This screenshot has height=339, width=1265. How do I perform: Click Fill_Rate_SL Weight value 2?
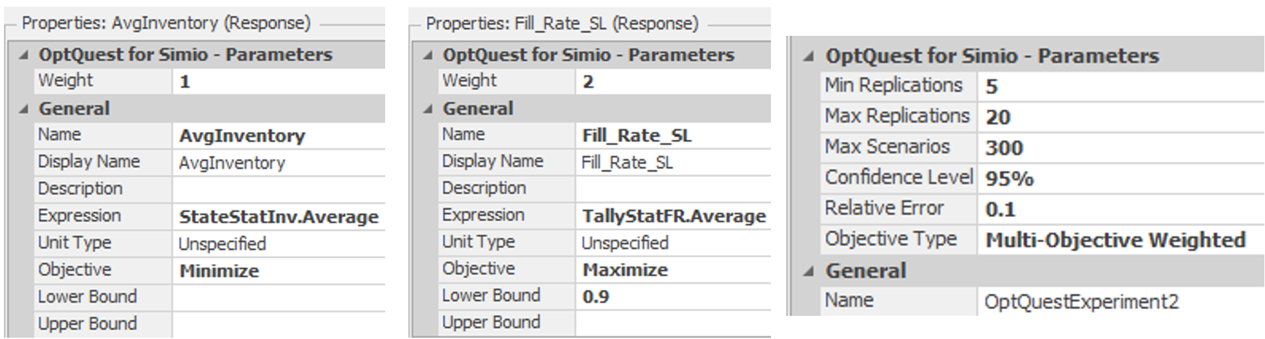point(671,82)
